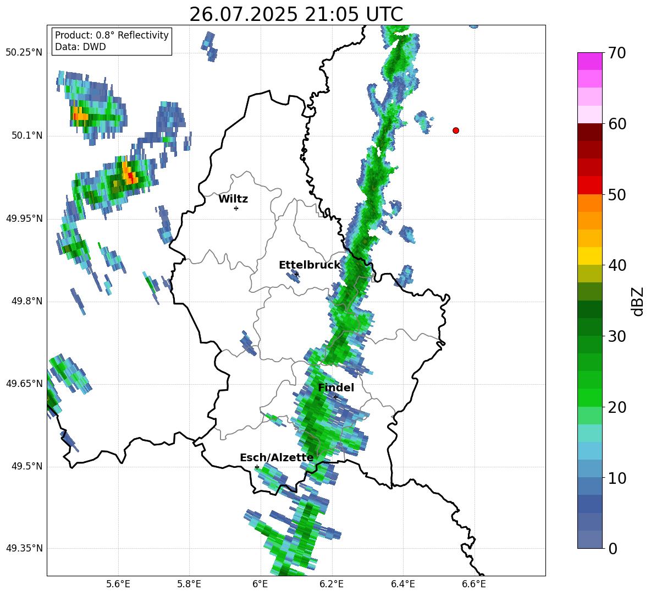Click the 6.2°E longitude label

click(332, 584)
